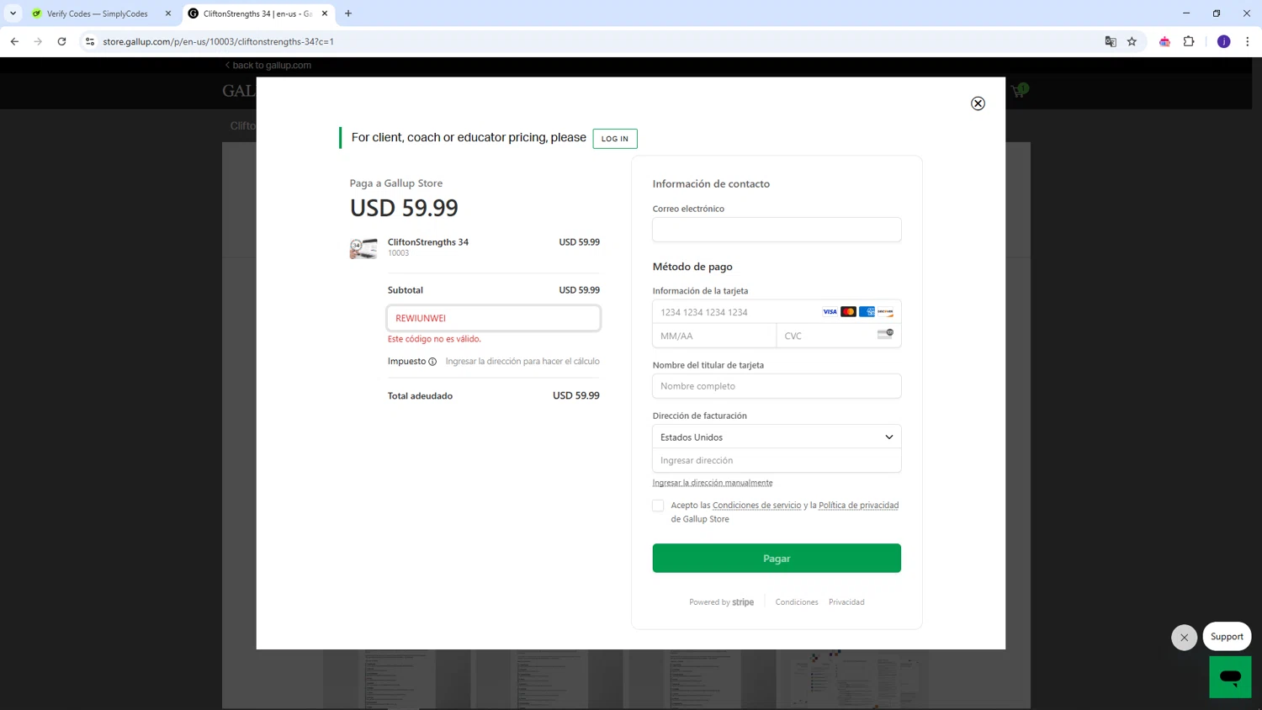This screenshot has width=1262, height=710.
Task: Open a new browser tab
Action: pos(348,13)
